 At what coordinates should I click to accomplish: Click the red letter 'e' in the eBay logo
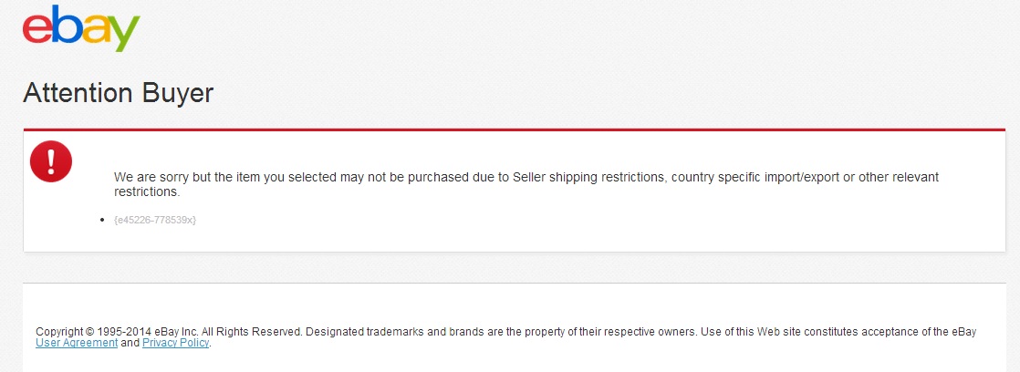38,29
